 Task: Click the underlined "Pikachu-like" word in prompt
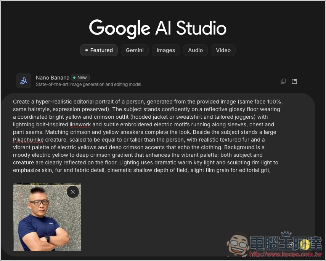tap(29, 140)
